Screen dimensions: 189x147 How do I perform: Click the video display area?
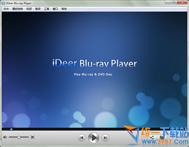click(94, 70)
